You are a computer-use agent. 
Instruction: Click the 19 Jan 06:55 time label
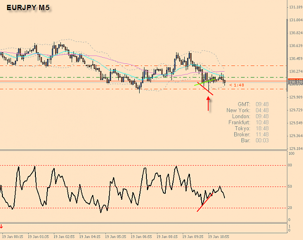[142, 237]
